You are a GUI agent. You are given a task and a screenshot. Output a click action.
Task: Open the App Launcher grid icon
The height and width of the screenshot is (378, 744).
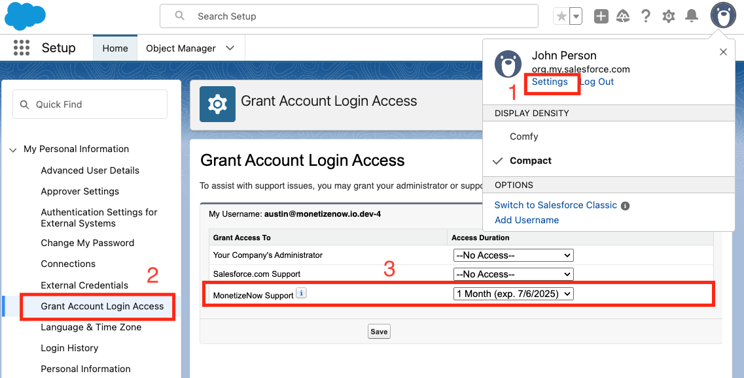pos(22,48)
